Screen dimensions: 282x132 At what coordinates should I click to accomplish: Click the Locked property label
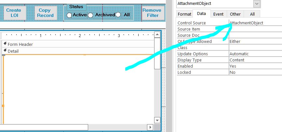(x=184, y=72)
